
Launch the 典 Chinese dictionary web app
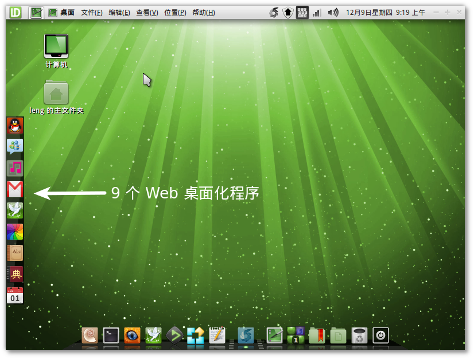(x=15, y=274)
